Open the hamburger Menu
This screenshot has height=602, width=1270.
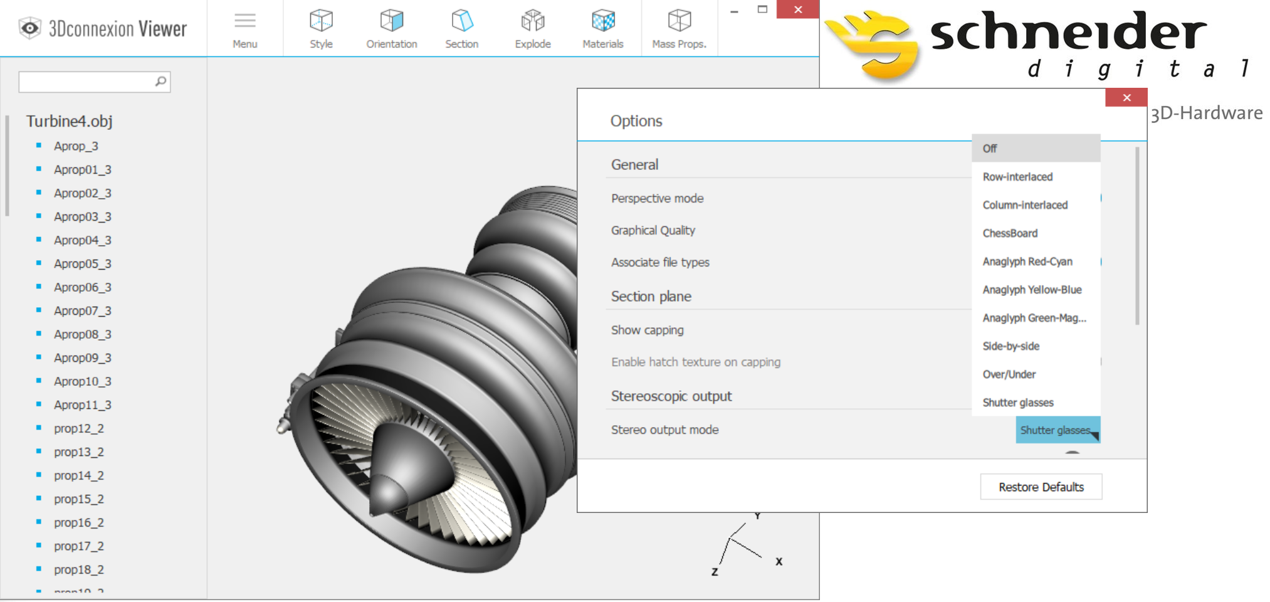(244, 29)
